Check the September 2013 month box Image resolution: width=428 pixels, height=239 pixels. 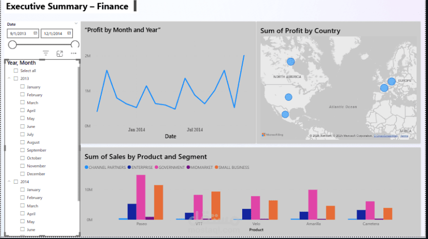point(23,150)
